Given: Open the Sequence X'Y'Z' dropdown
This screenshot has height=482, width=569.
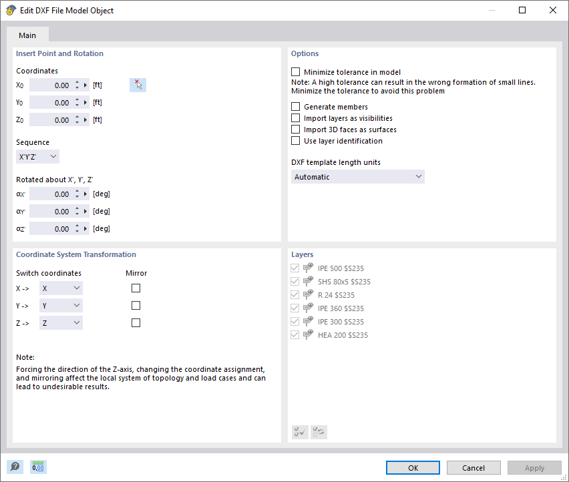Looking at the screenshot, I should coord(37,156).
